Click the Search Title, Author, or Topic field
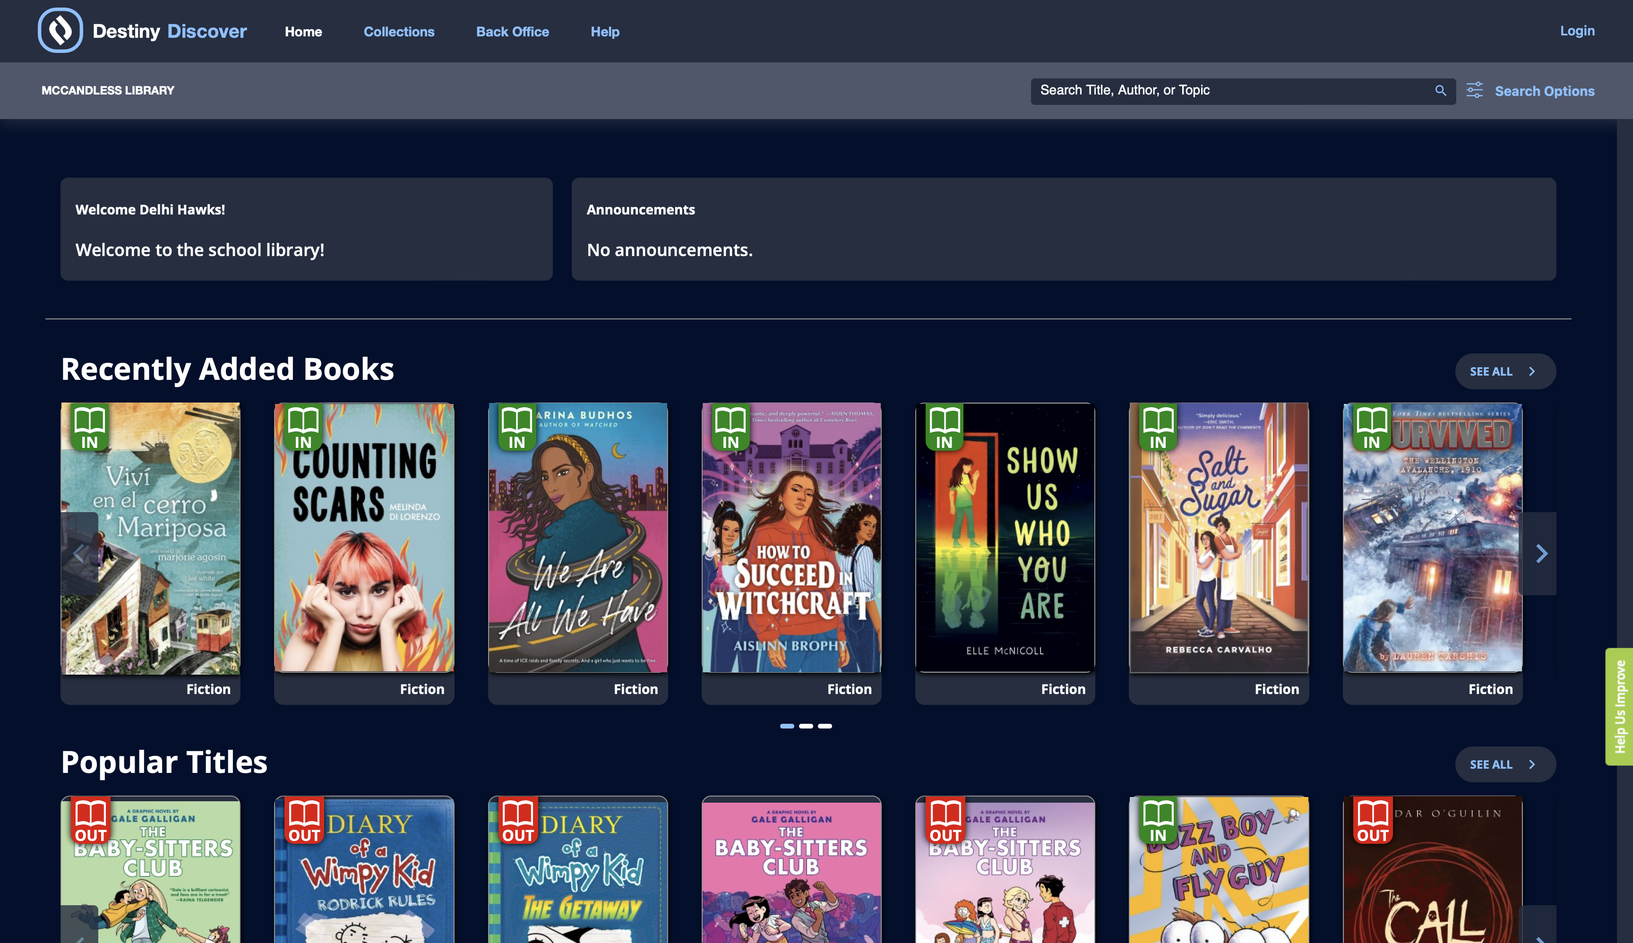This screenshot has height=943, width=1633. (1242, 91)
